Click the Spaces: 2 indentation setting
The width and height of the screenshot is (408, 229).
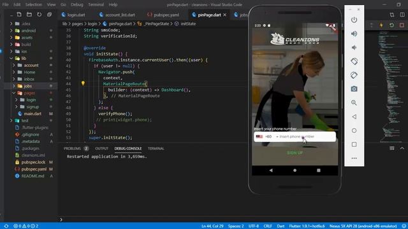(x=236, y=226)
